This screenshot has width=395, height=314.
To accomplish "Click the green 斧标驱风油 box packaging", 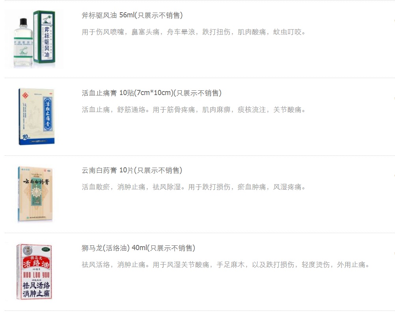I will pos(45,37).
